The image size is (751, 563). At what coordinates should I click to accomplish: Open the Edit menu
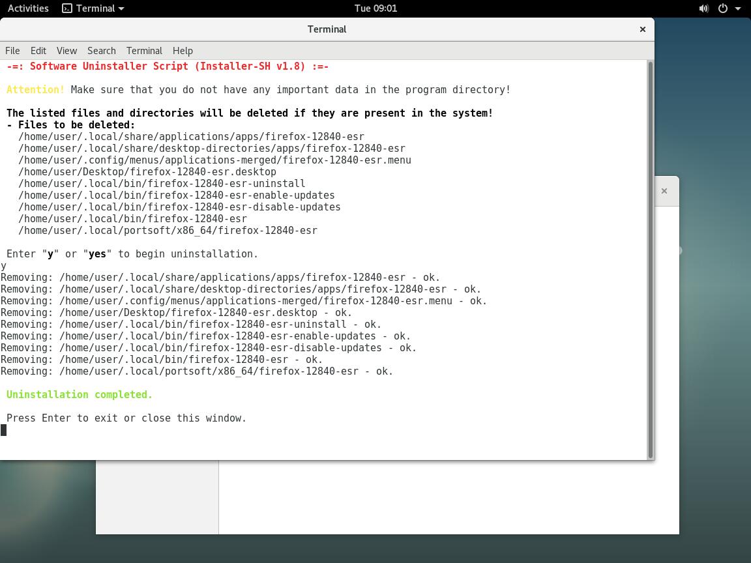pyautogui.click(x=38, y=51)
